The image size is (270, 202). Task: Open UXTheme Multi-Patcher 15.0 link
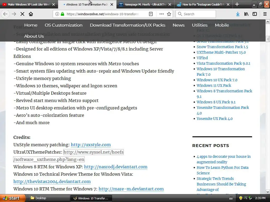coord(221,52)
